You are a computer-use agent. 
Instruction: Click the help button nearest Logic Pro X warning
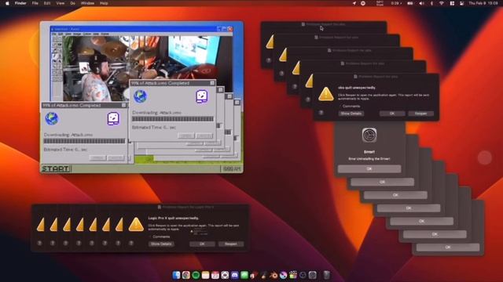coord(131,243)
